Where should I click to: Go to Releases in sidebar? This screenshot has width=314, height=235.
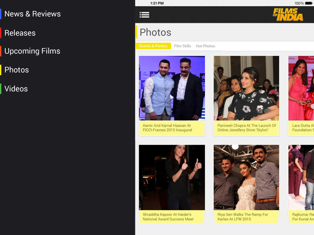pos(20,33)
